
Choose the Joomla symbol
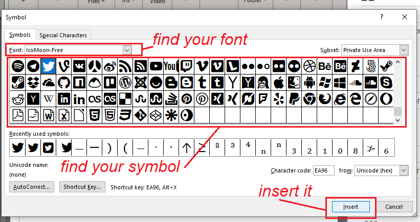click(141, 83)
